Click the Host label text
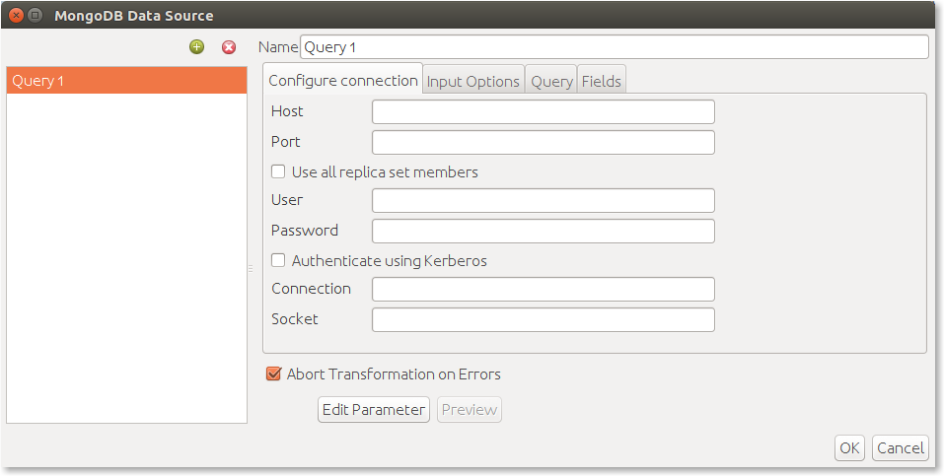The image size is (944, 476). click(x=287, y=111)
